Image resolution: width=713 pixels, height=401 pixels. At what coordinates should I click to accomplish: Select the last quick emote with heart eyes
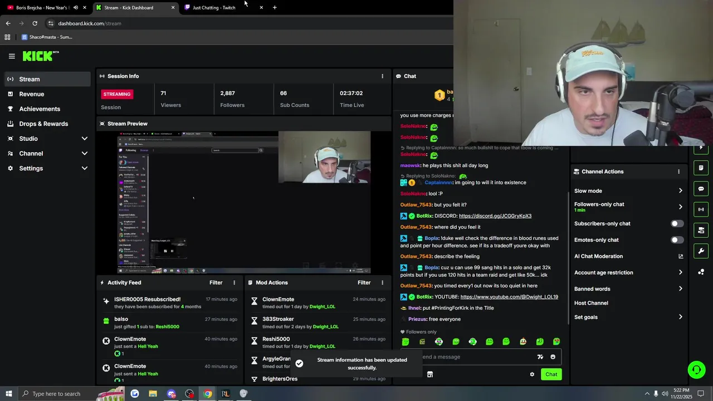point(556,341)
